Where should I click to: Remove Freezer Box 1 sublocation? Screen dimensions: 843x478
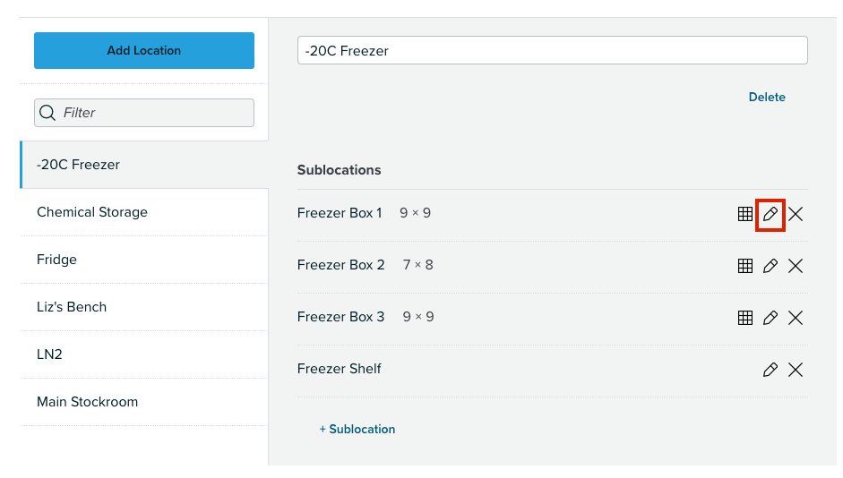point(796,214)
